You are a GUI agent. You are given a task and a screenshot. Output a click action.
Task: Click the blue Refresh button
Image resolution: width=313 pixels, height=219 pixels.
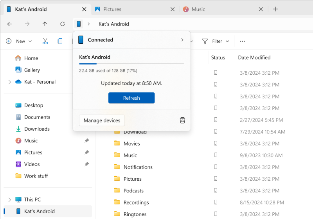point(131,98)
